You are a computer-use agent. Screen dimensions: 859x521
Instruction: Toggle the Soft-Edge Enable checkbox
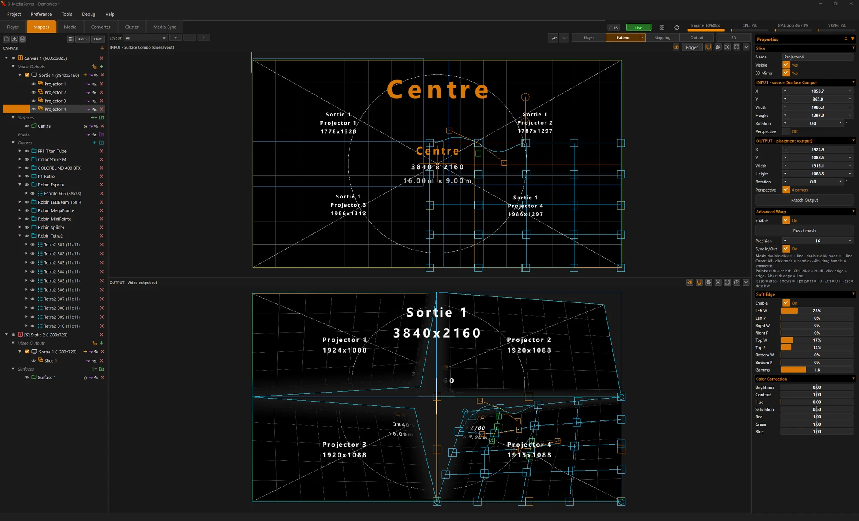(786, 303)
